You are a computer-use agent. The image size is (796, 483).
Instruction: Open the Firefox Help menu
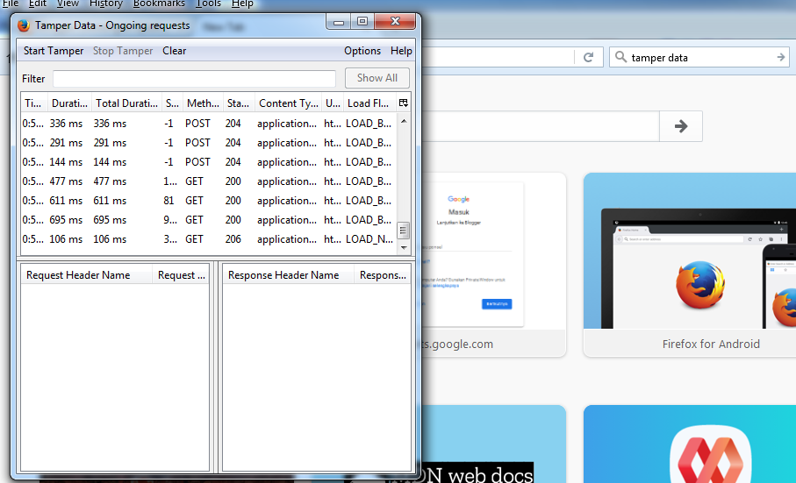point(242,4)
